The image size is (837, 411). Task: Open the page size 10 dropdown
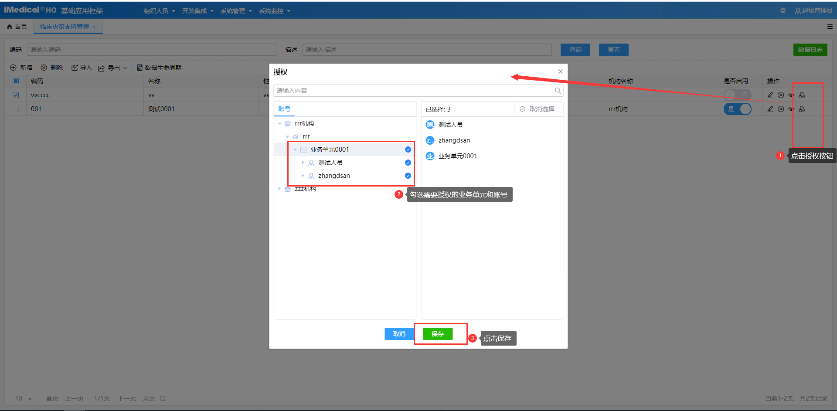(24, 398)
